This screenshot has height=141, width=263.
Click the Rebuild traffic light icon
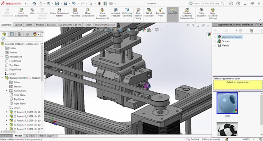[x=99, y=3]
